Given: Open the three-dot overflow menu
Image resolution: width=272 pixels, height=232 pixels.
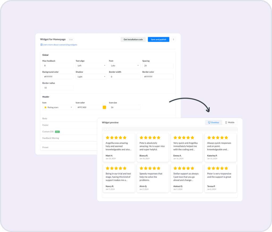Looking at the screenshot, I should 174,39.
